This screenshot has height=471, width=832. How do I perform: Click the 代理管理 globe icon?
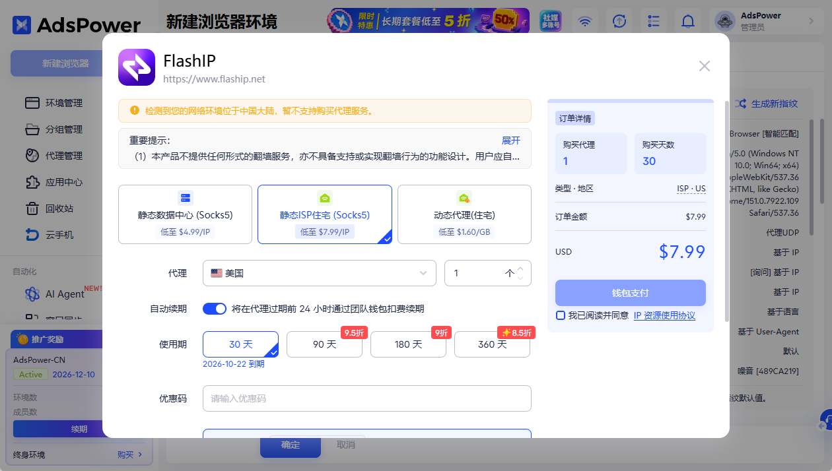[x=32, y=156]
